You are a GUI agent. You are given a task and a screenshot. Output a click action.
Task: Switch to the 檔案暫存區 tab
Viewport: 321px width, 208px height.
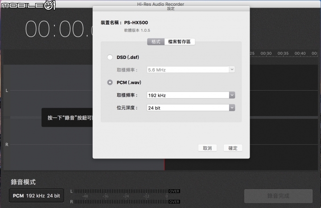tap(179, 42)
